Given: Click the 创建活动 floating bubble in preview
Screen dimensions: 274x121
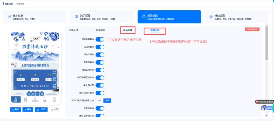Looking at the screenshot, I should [x=54, y=79].
